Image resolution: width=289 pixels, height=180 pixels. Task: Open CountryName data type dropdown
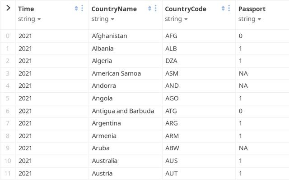tap(103, 19)
